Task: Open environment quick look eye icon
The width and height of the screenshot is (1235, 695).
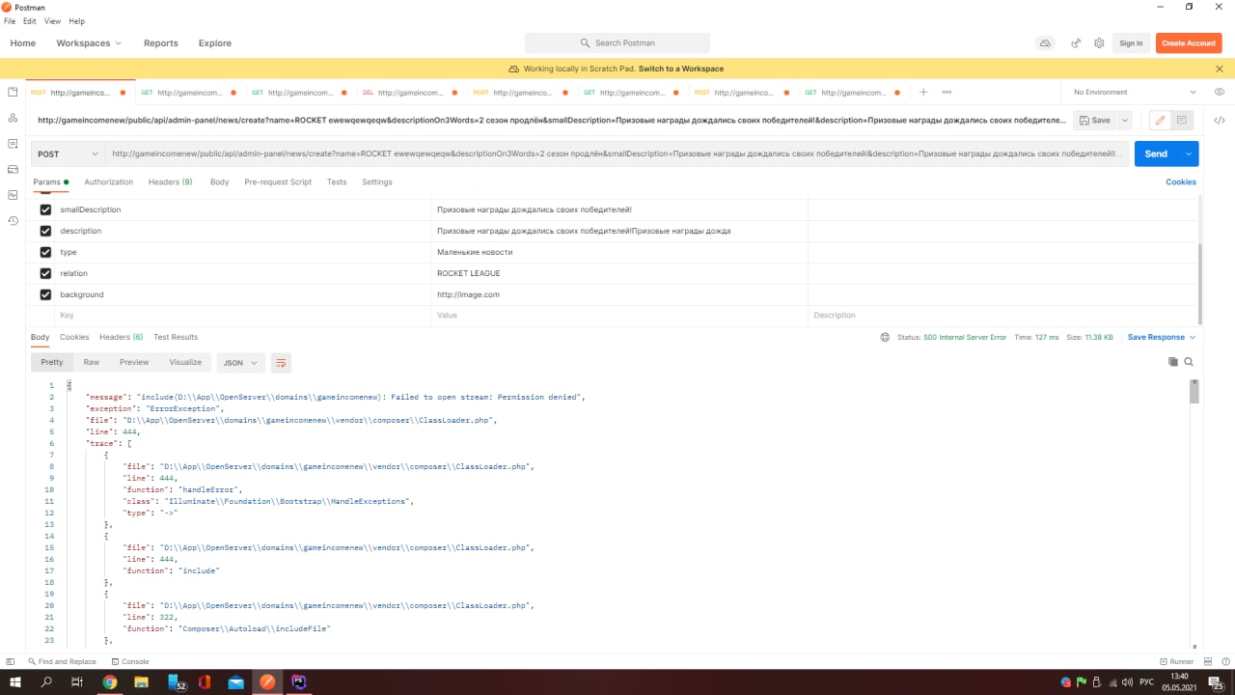Action: (1220, 93)
